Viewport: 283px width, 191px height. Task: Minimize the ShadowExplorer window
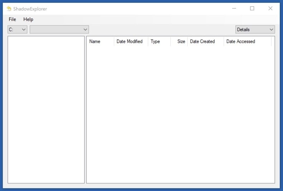(x=234, y=9)
